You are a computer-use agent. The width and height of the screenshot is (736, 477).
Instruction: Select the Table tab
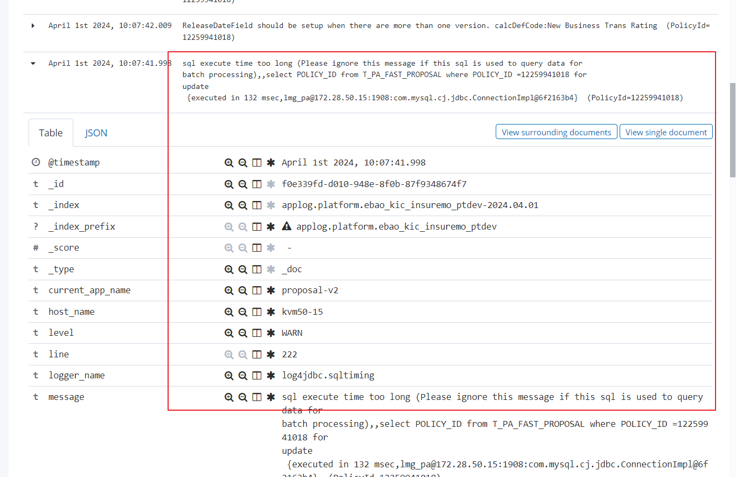[x=50, y=132]
